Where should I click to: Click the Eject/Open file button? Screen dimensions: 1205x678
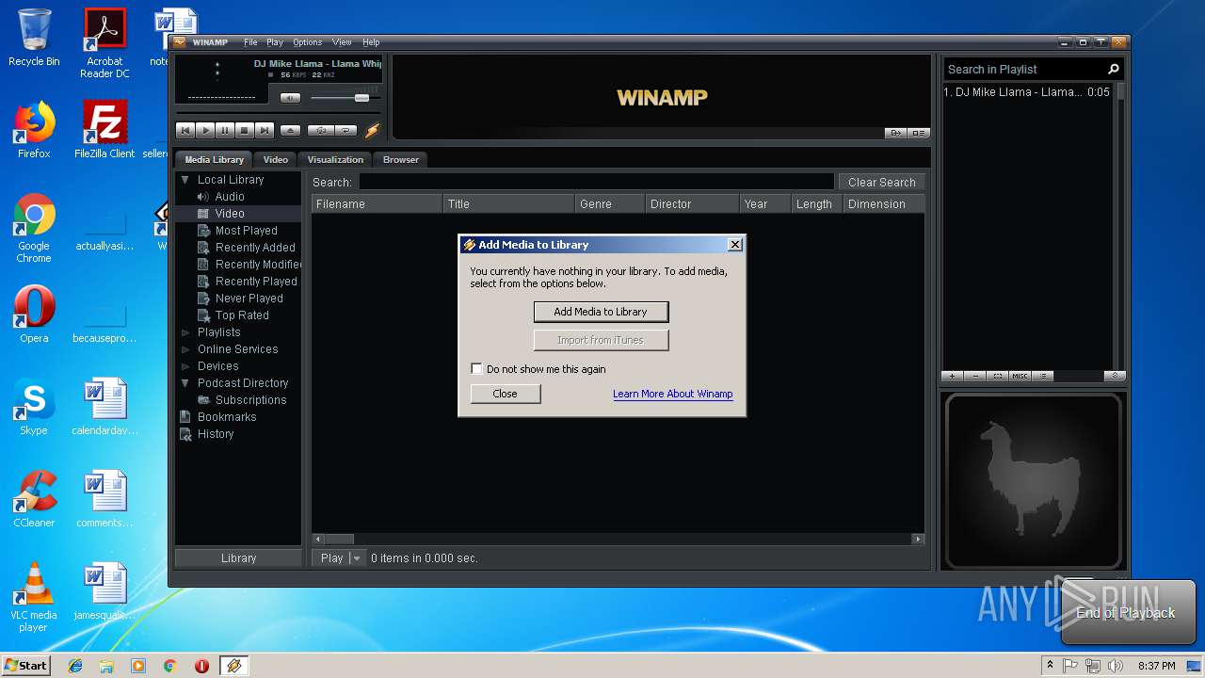pos(291,131)
